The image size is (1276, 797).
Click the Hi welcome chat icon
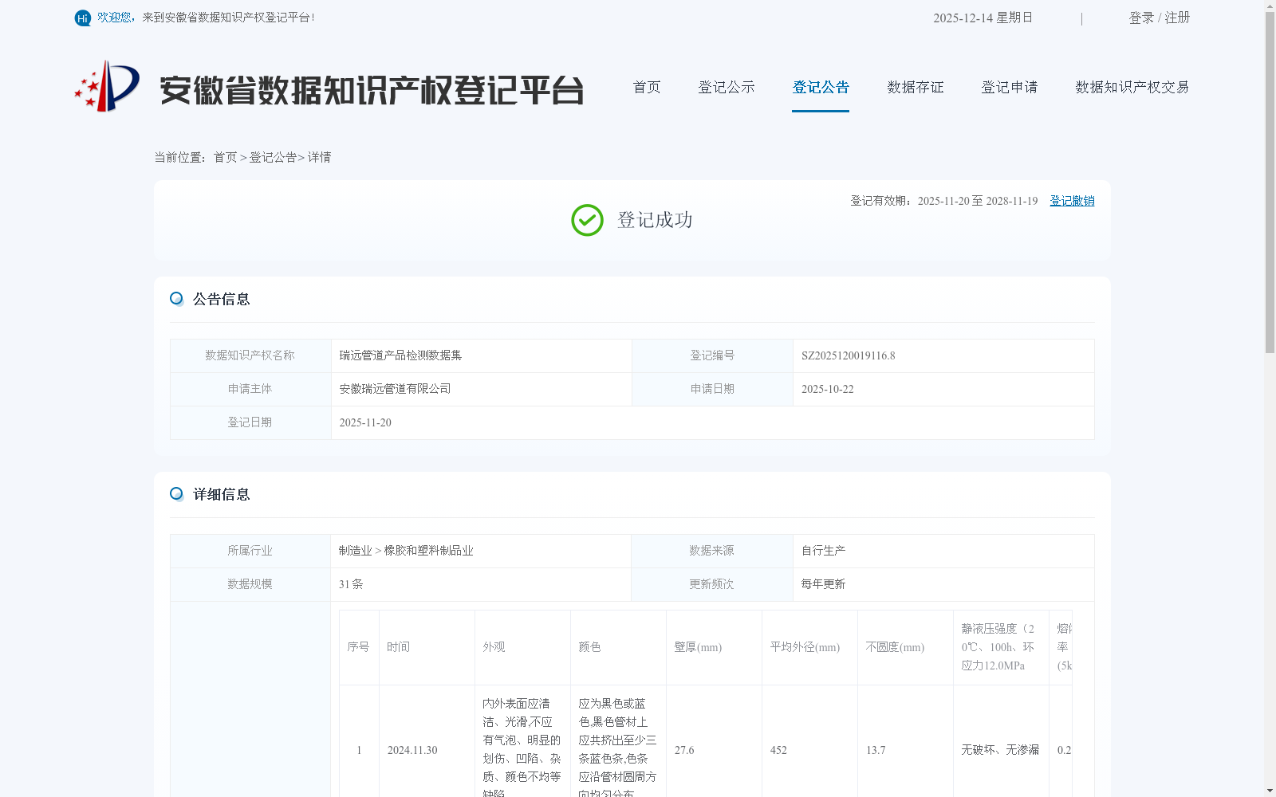pos(83,18)
